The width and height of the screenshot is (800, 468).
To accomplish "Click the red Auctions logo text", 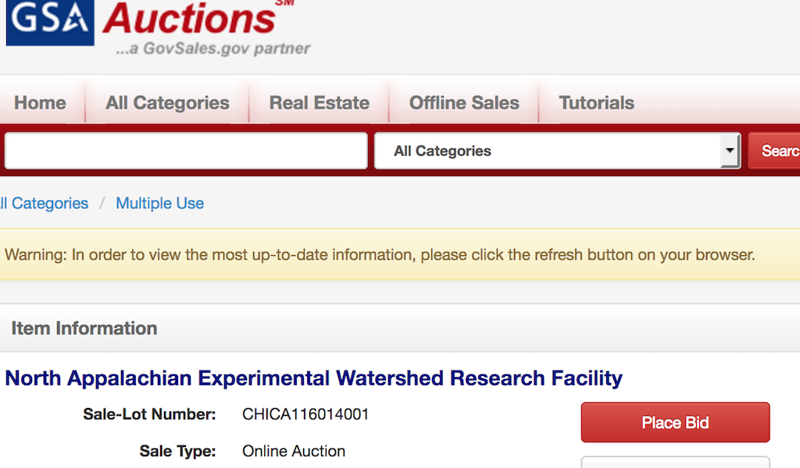I will [189, 17].
